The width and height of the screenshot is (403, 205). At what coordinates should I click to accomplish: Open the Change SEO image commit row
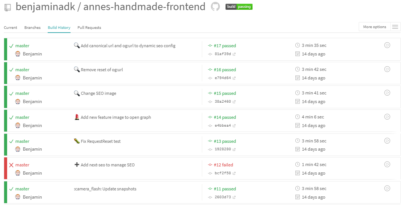202,97
